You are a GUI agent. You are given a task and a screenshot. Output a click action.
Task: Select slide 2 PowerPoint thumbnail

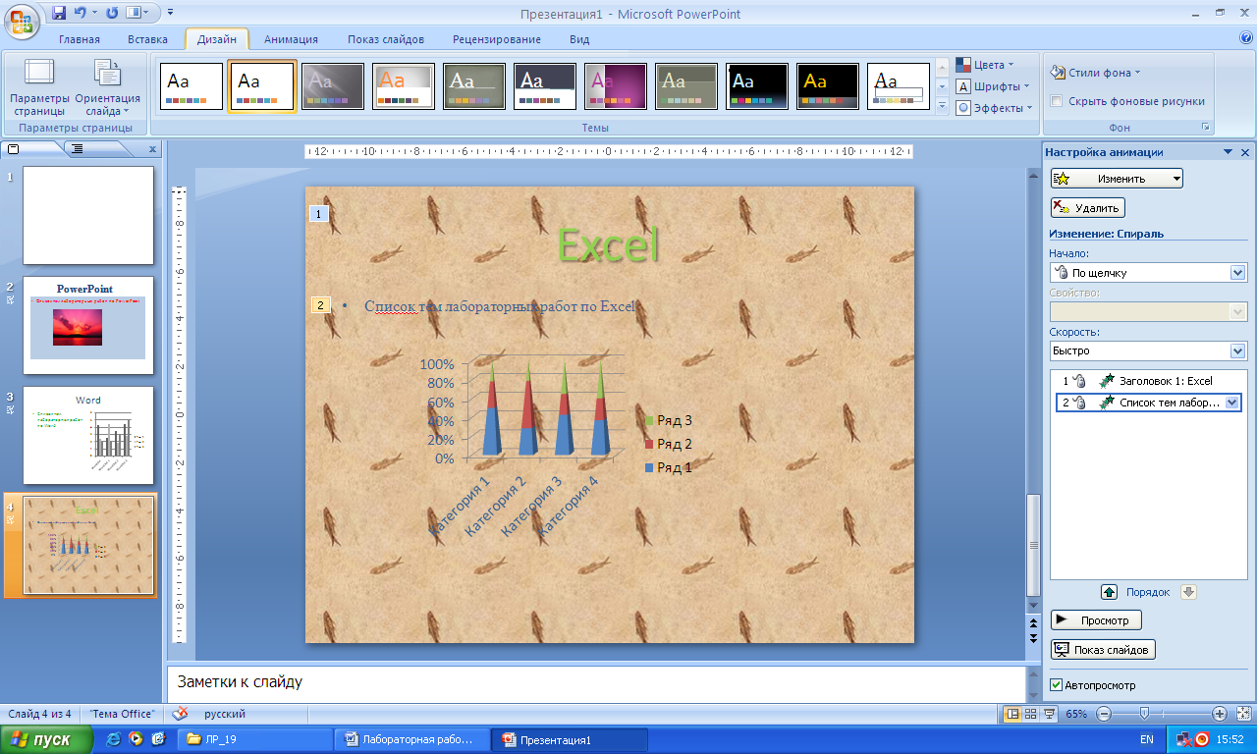coord(88,325)
